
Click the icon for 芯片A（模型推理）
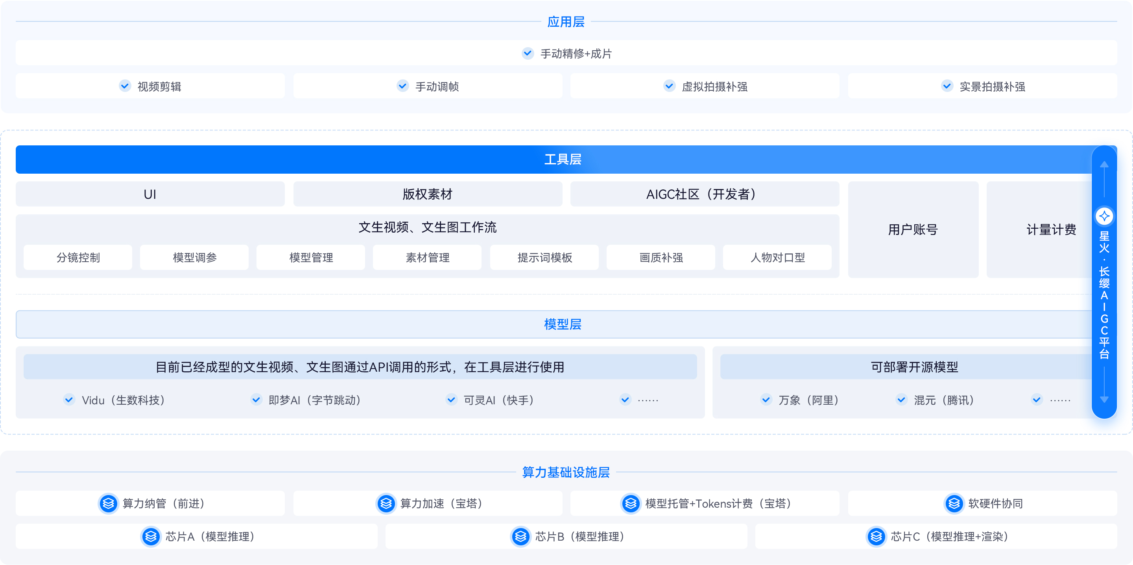point(150,536)
